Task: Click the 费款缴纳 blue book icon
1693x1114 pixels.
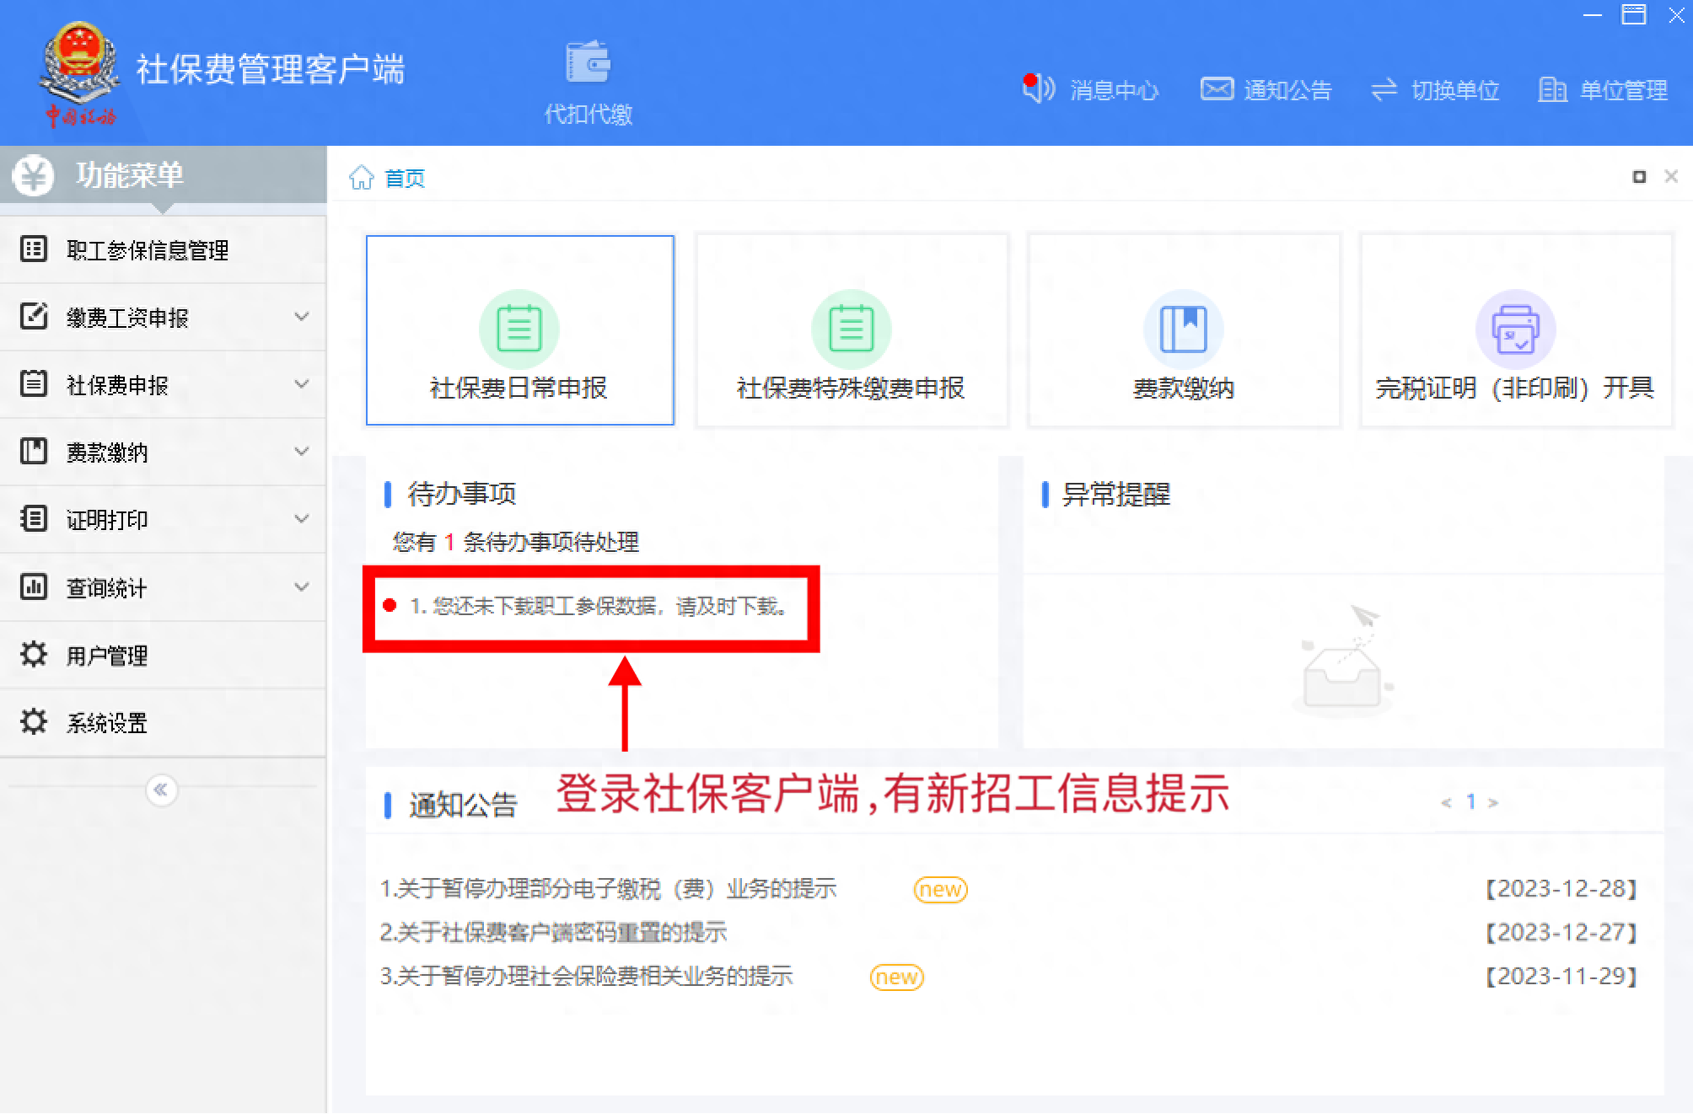Action: (1183, 329)
